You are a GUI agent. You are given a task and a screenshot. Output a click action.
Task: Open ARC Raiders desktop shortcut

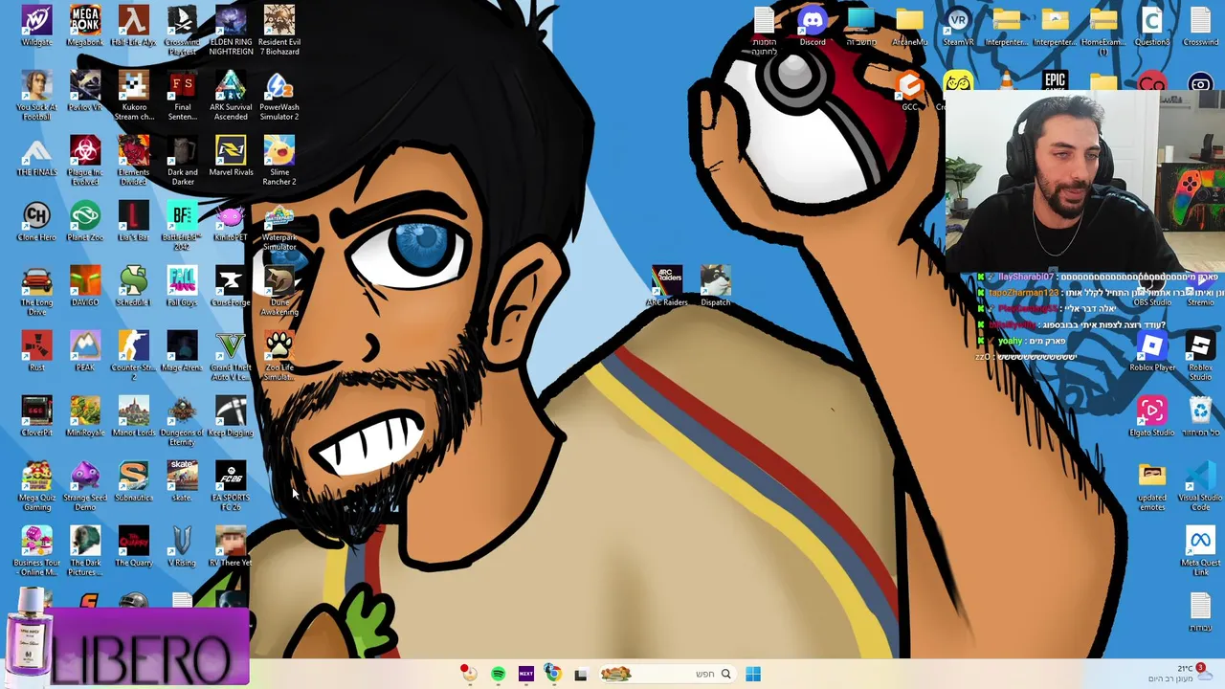point(667,286)
